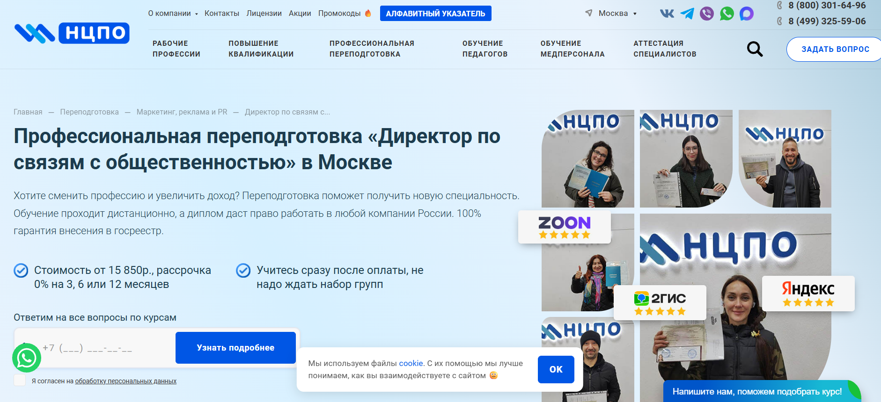Click the search magnifier icon

click(754, 49)
